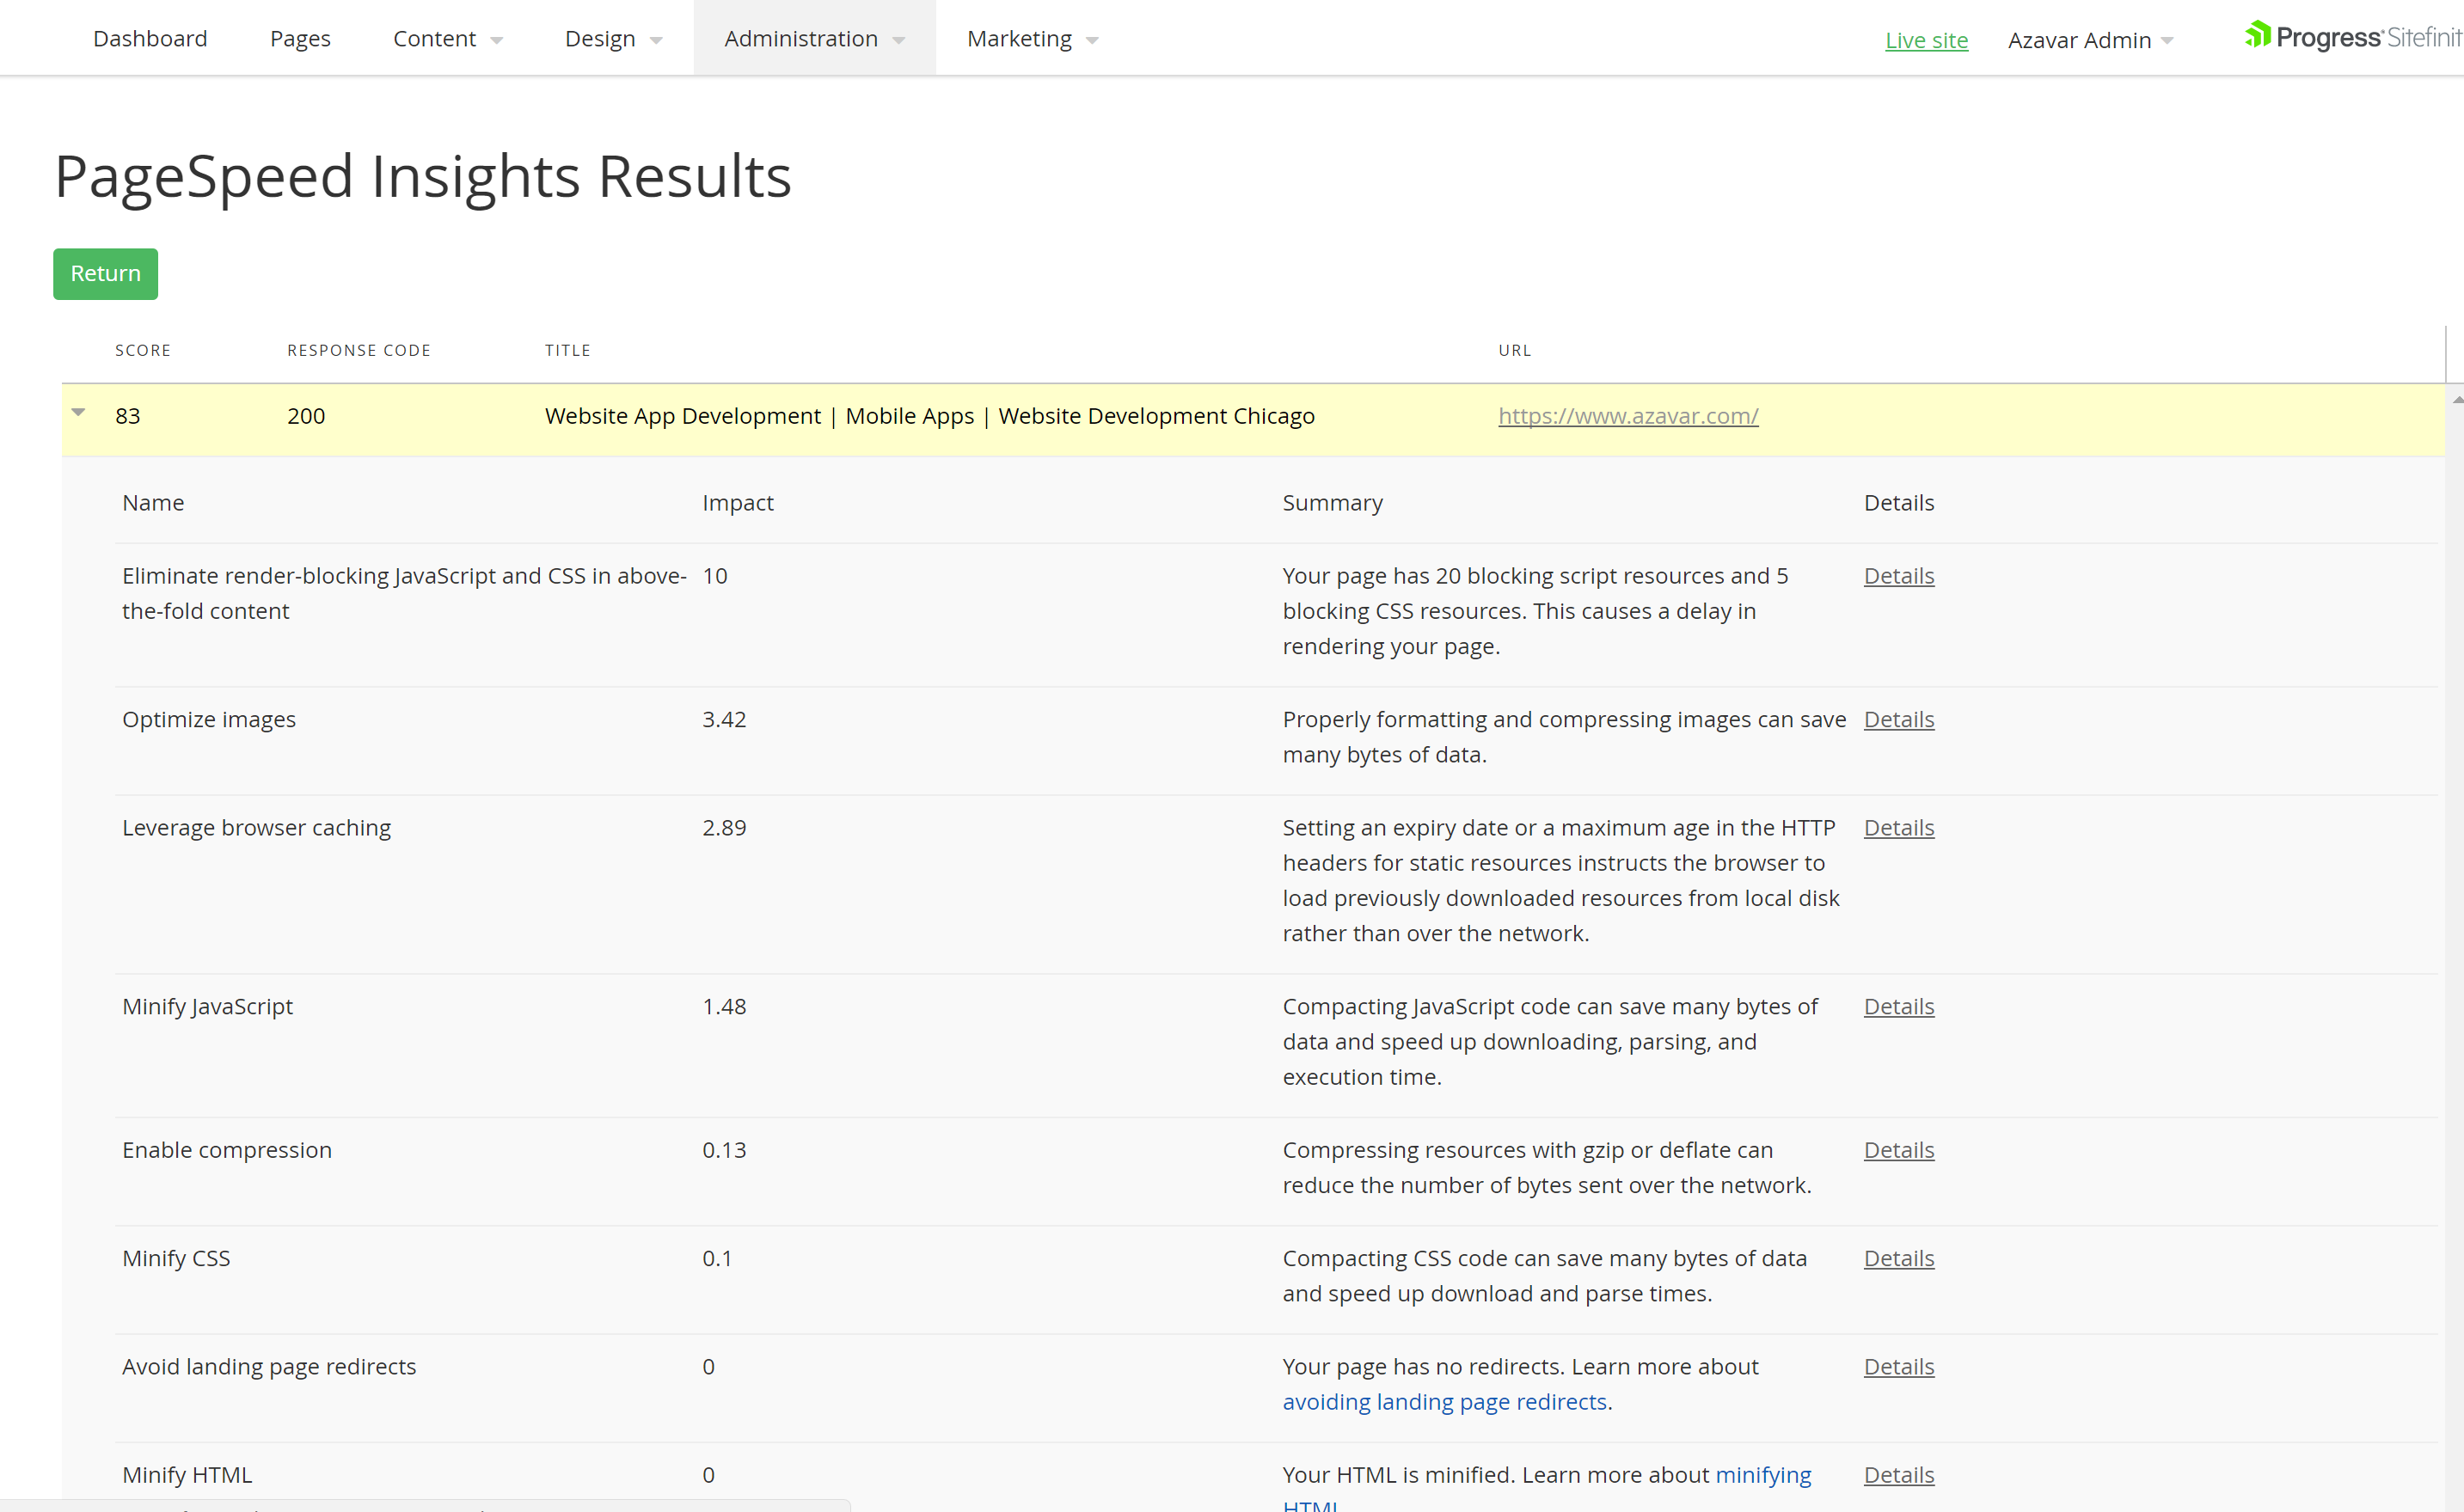
Task: Show Details for Enable compression
Action: coord(1898,1150)
